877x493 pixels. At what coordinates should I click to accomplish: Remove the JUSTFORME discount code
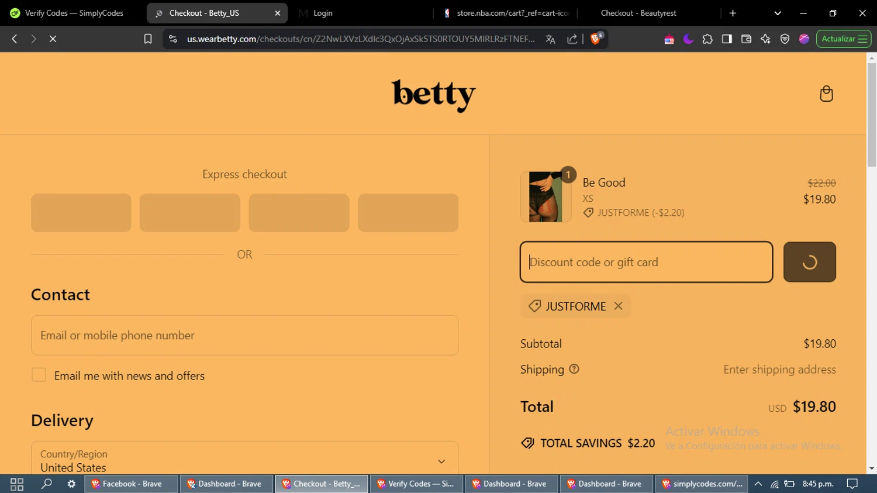pyautogui.click(x=618, y=306)
